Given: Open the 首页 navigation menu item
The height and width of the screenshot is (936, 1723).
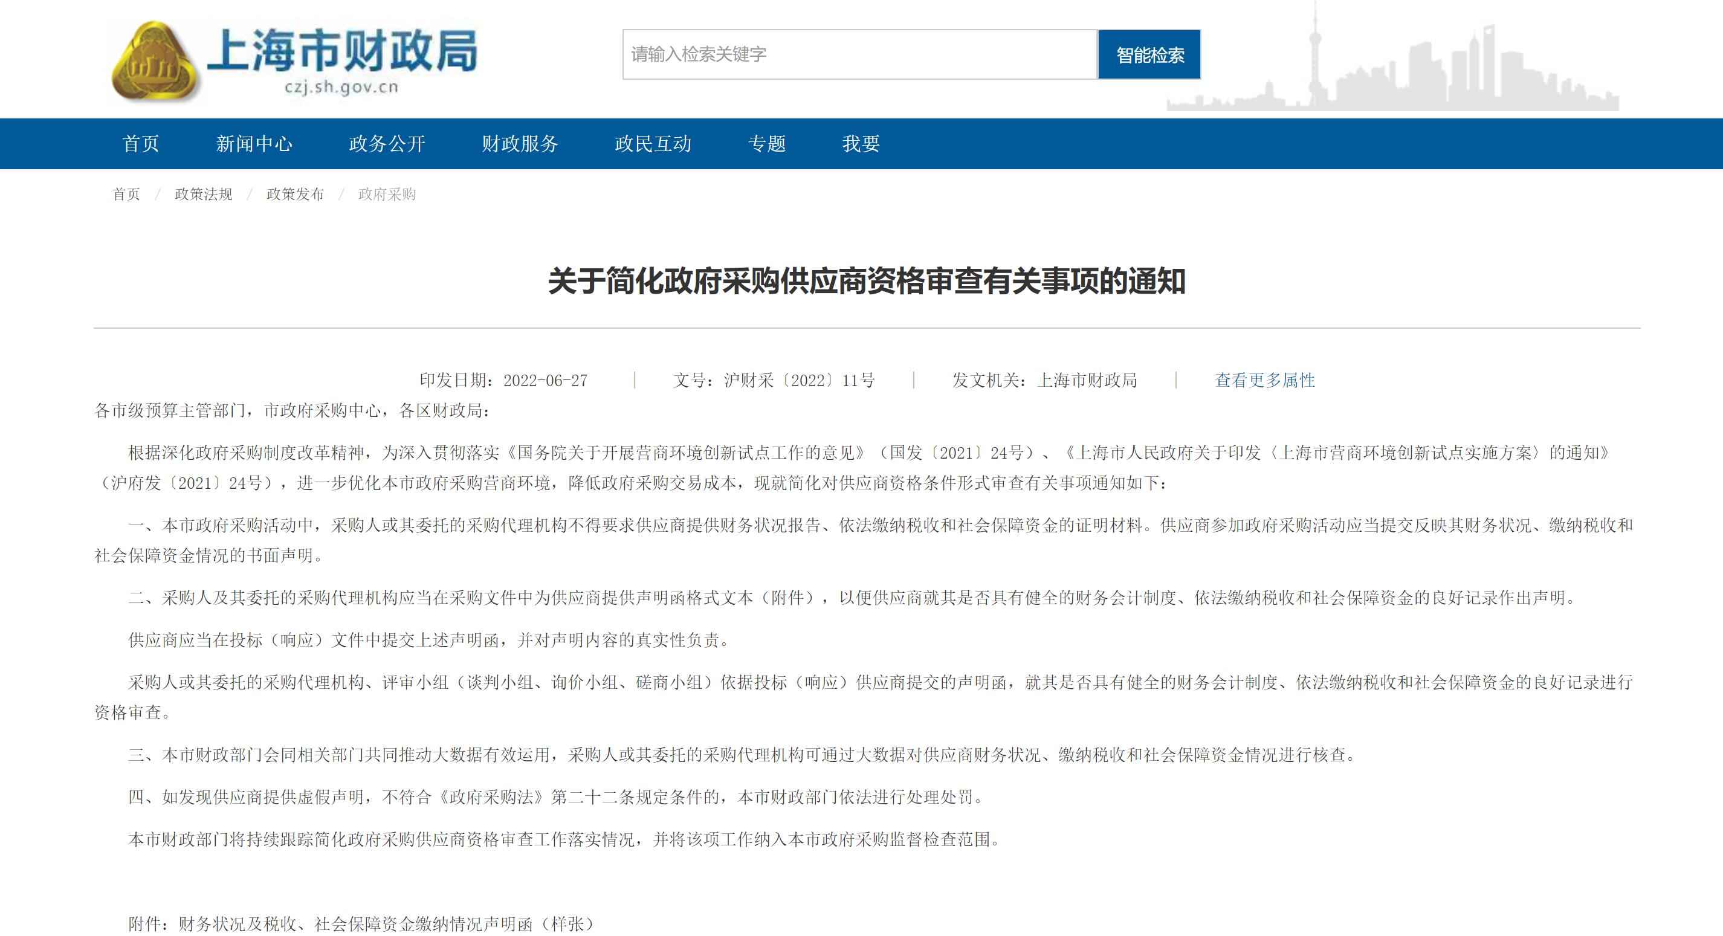Looking at the screenshot, I should point(140,144).
